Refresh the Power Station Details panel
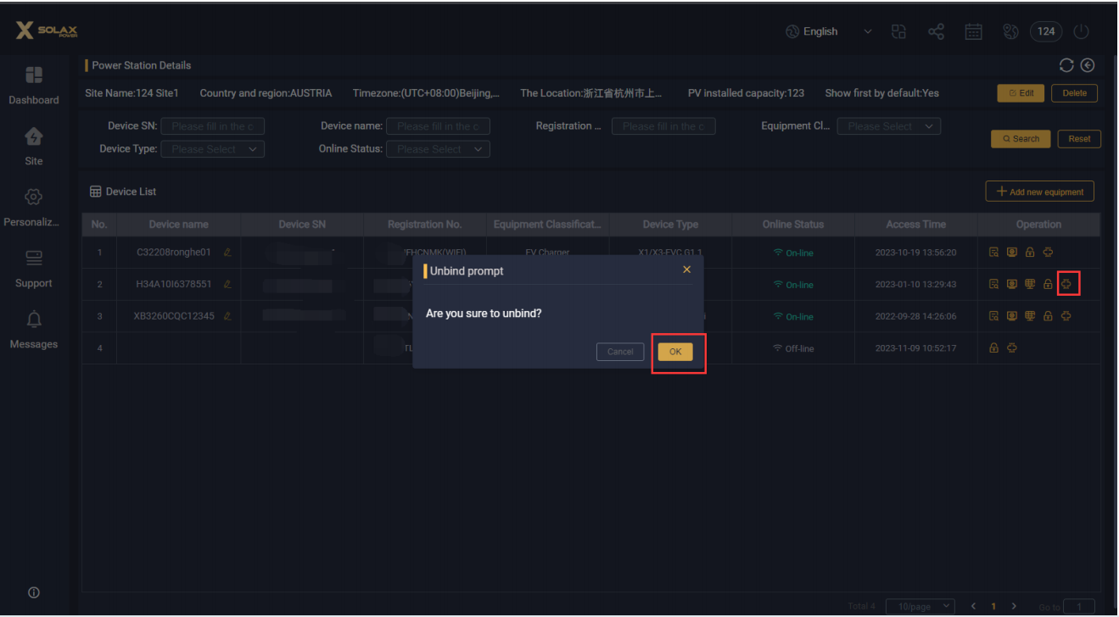Image resolution: width=1119 pixels, height=617 pixels. tap(1066, 64)
